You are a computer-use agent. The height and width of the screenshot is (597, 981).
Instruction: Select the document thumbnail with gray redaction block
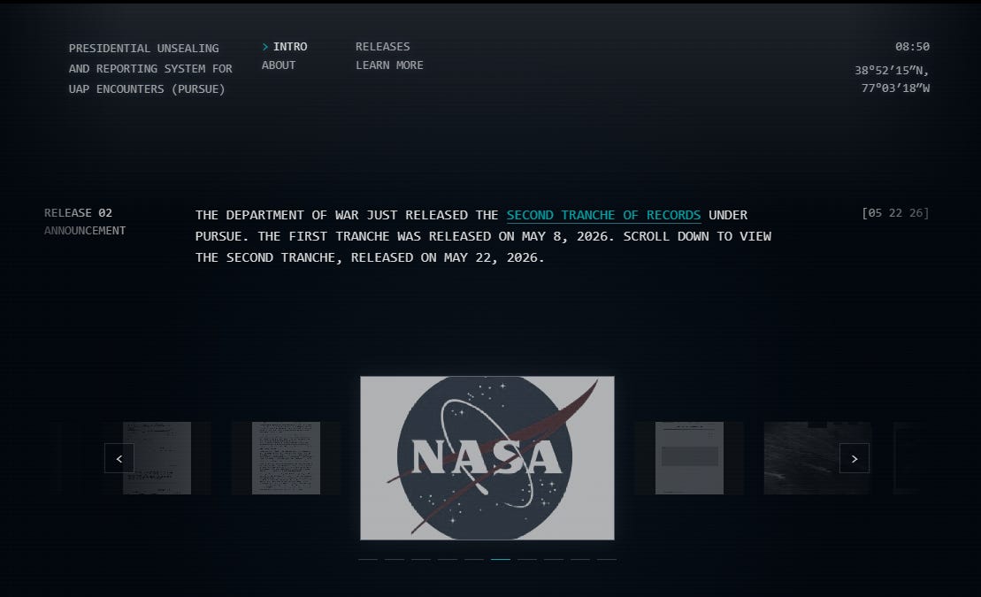tap(689, 458)
